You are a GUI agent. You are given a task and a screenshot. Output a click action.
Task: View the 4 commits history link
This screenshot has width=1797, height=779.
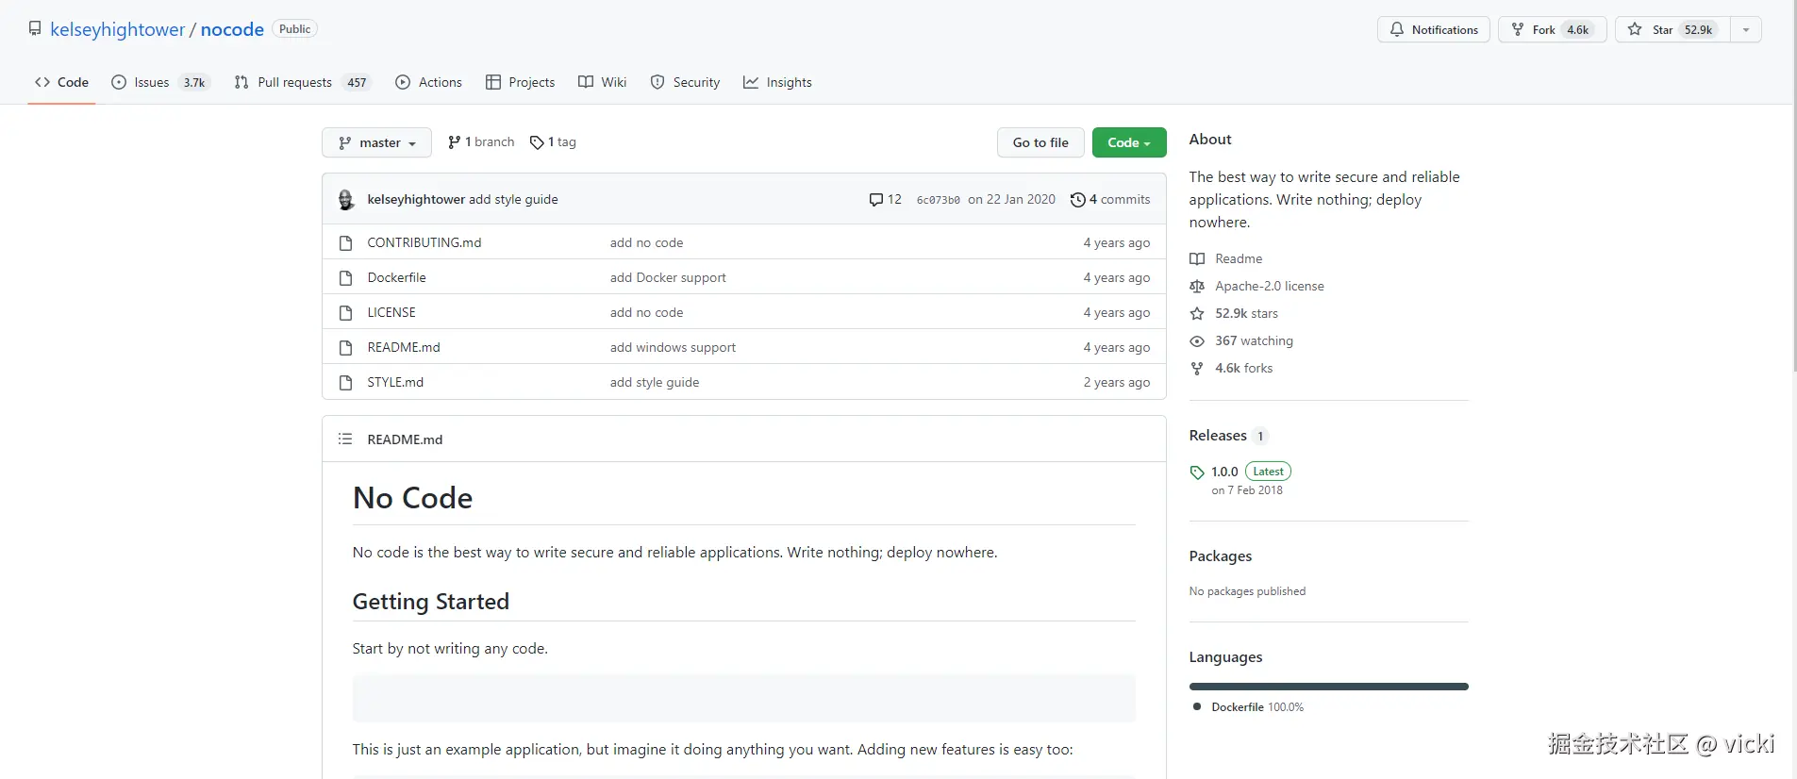tap(1110, 199)
